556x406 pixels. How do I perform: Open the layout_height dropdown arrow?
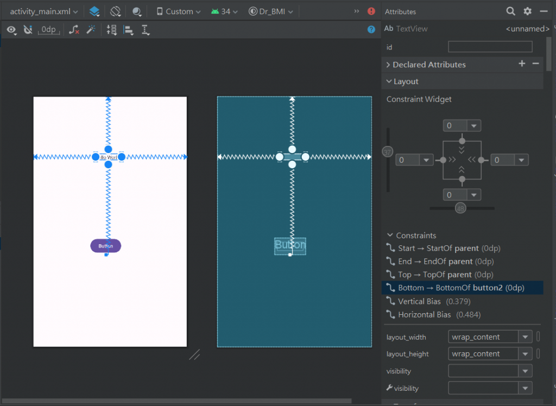525,354
